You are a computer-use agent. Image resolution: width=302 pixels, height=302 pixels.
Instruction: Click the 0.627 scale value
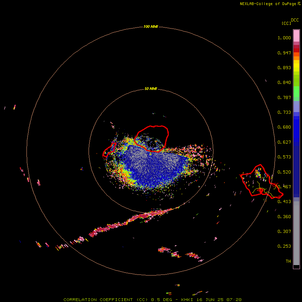pos(284,142)
